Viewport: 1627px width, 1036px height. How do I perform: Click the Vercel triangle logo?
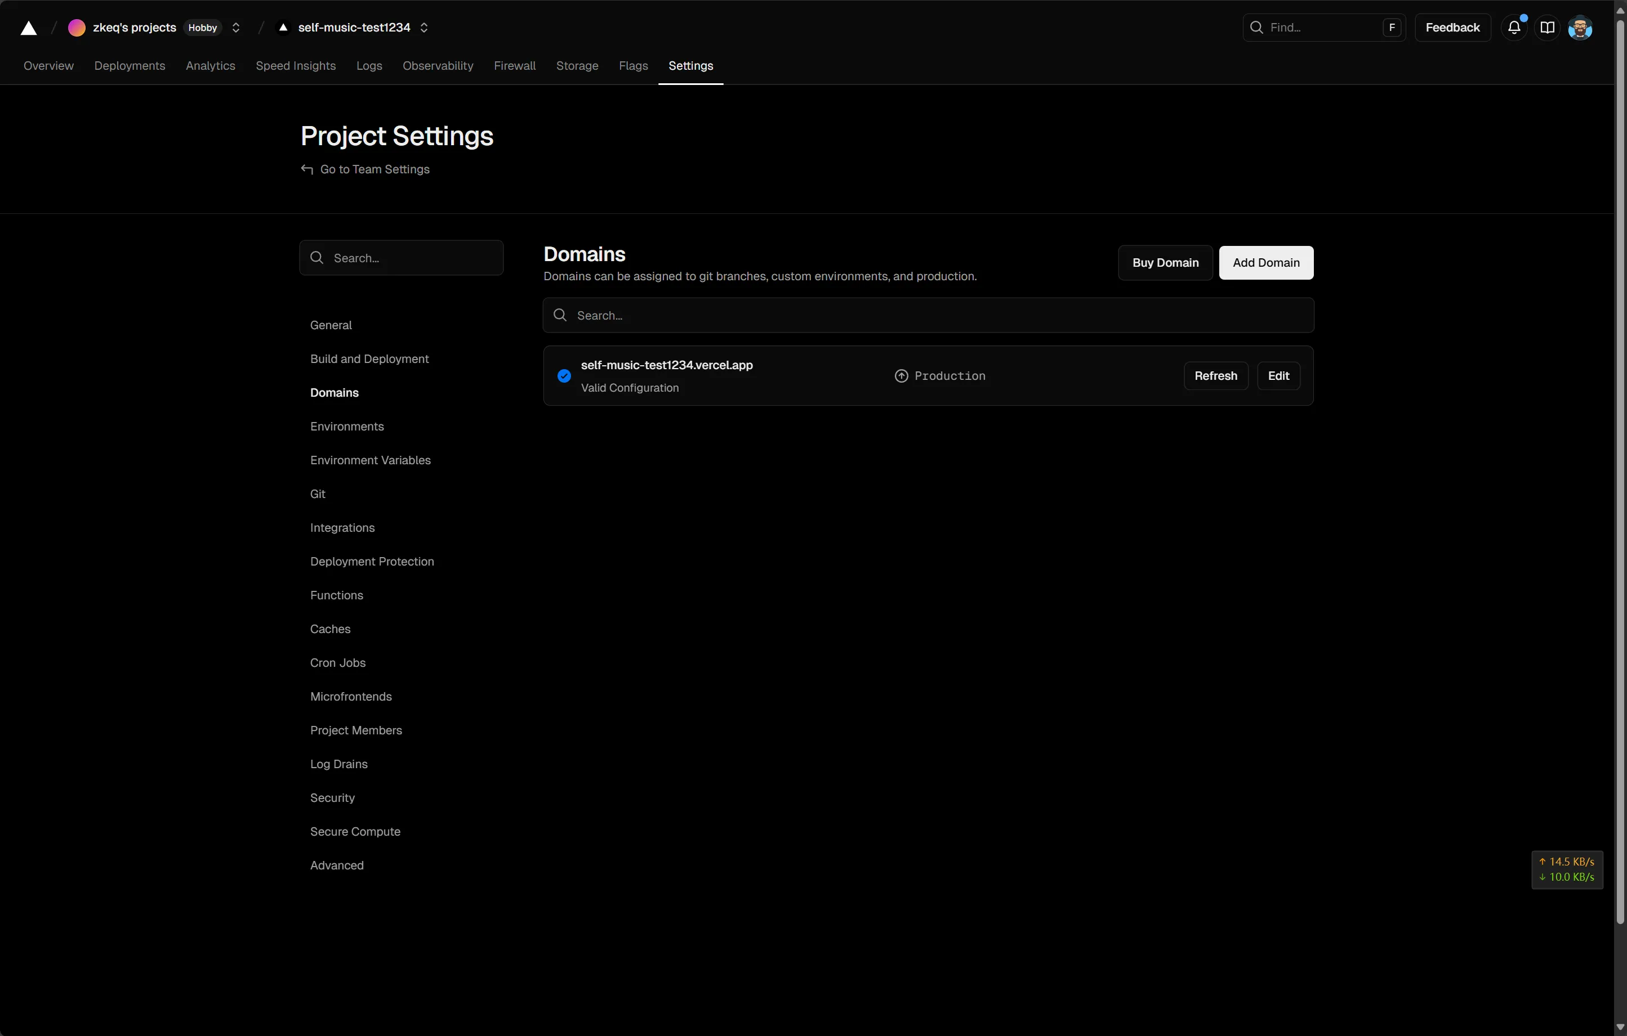[28, 28]
